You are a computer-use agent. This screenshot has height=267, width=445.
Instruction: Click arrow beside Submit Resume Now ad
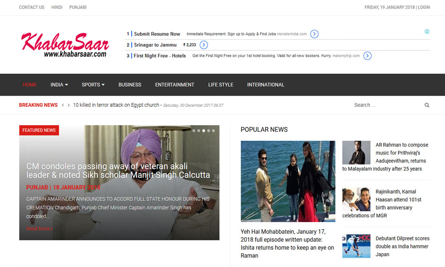point(314,34)
